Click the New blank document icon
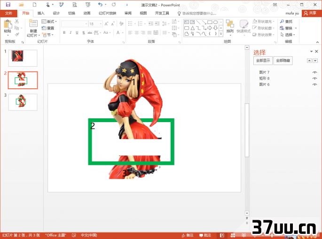 tap(34, 5)
